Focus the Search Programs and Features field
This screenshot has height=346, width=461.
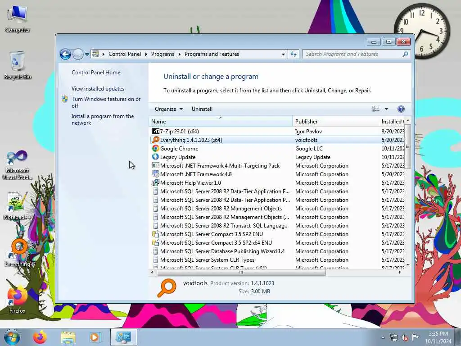(x=356, y=54)
